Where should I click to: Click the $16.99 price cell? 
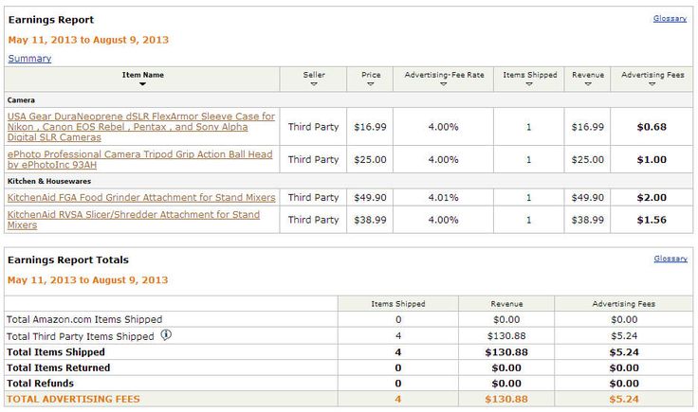point(370,127)
